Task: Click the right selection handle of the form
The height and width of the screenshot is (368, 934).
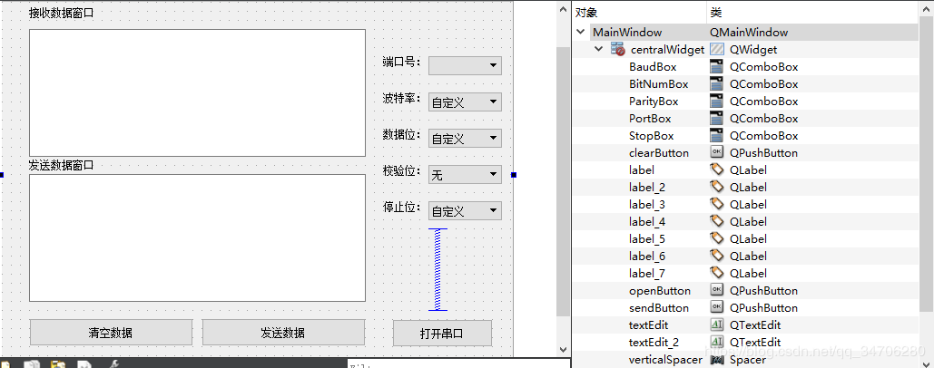Action: (514, 175)
